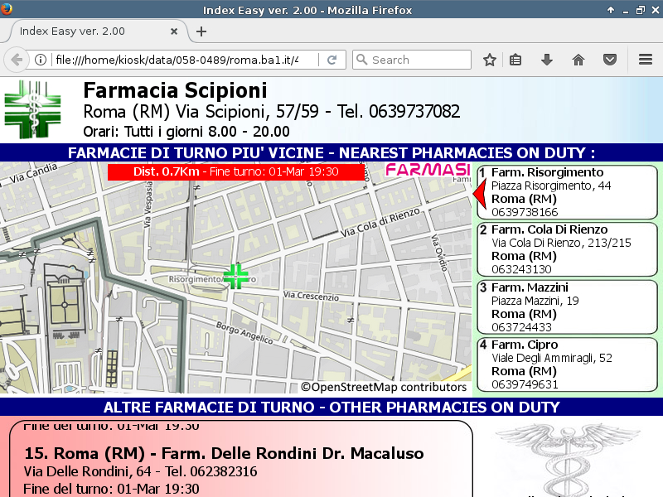The image size is (663, 497).
Task: Click the Farmasi logo on map
Action: [427, 170]
